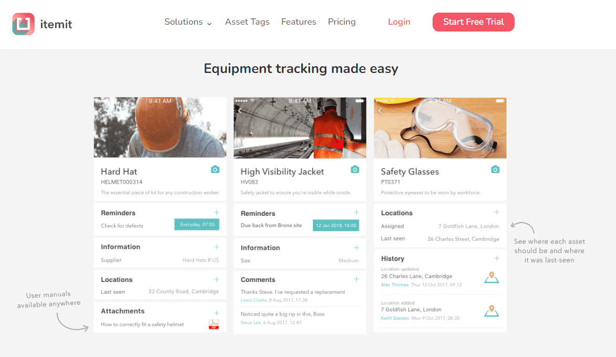Viewport: 616px width, 357px height.
Task: Click the itemit logo icon
Action: [23, 24]
